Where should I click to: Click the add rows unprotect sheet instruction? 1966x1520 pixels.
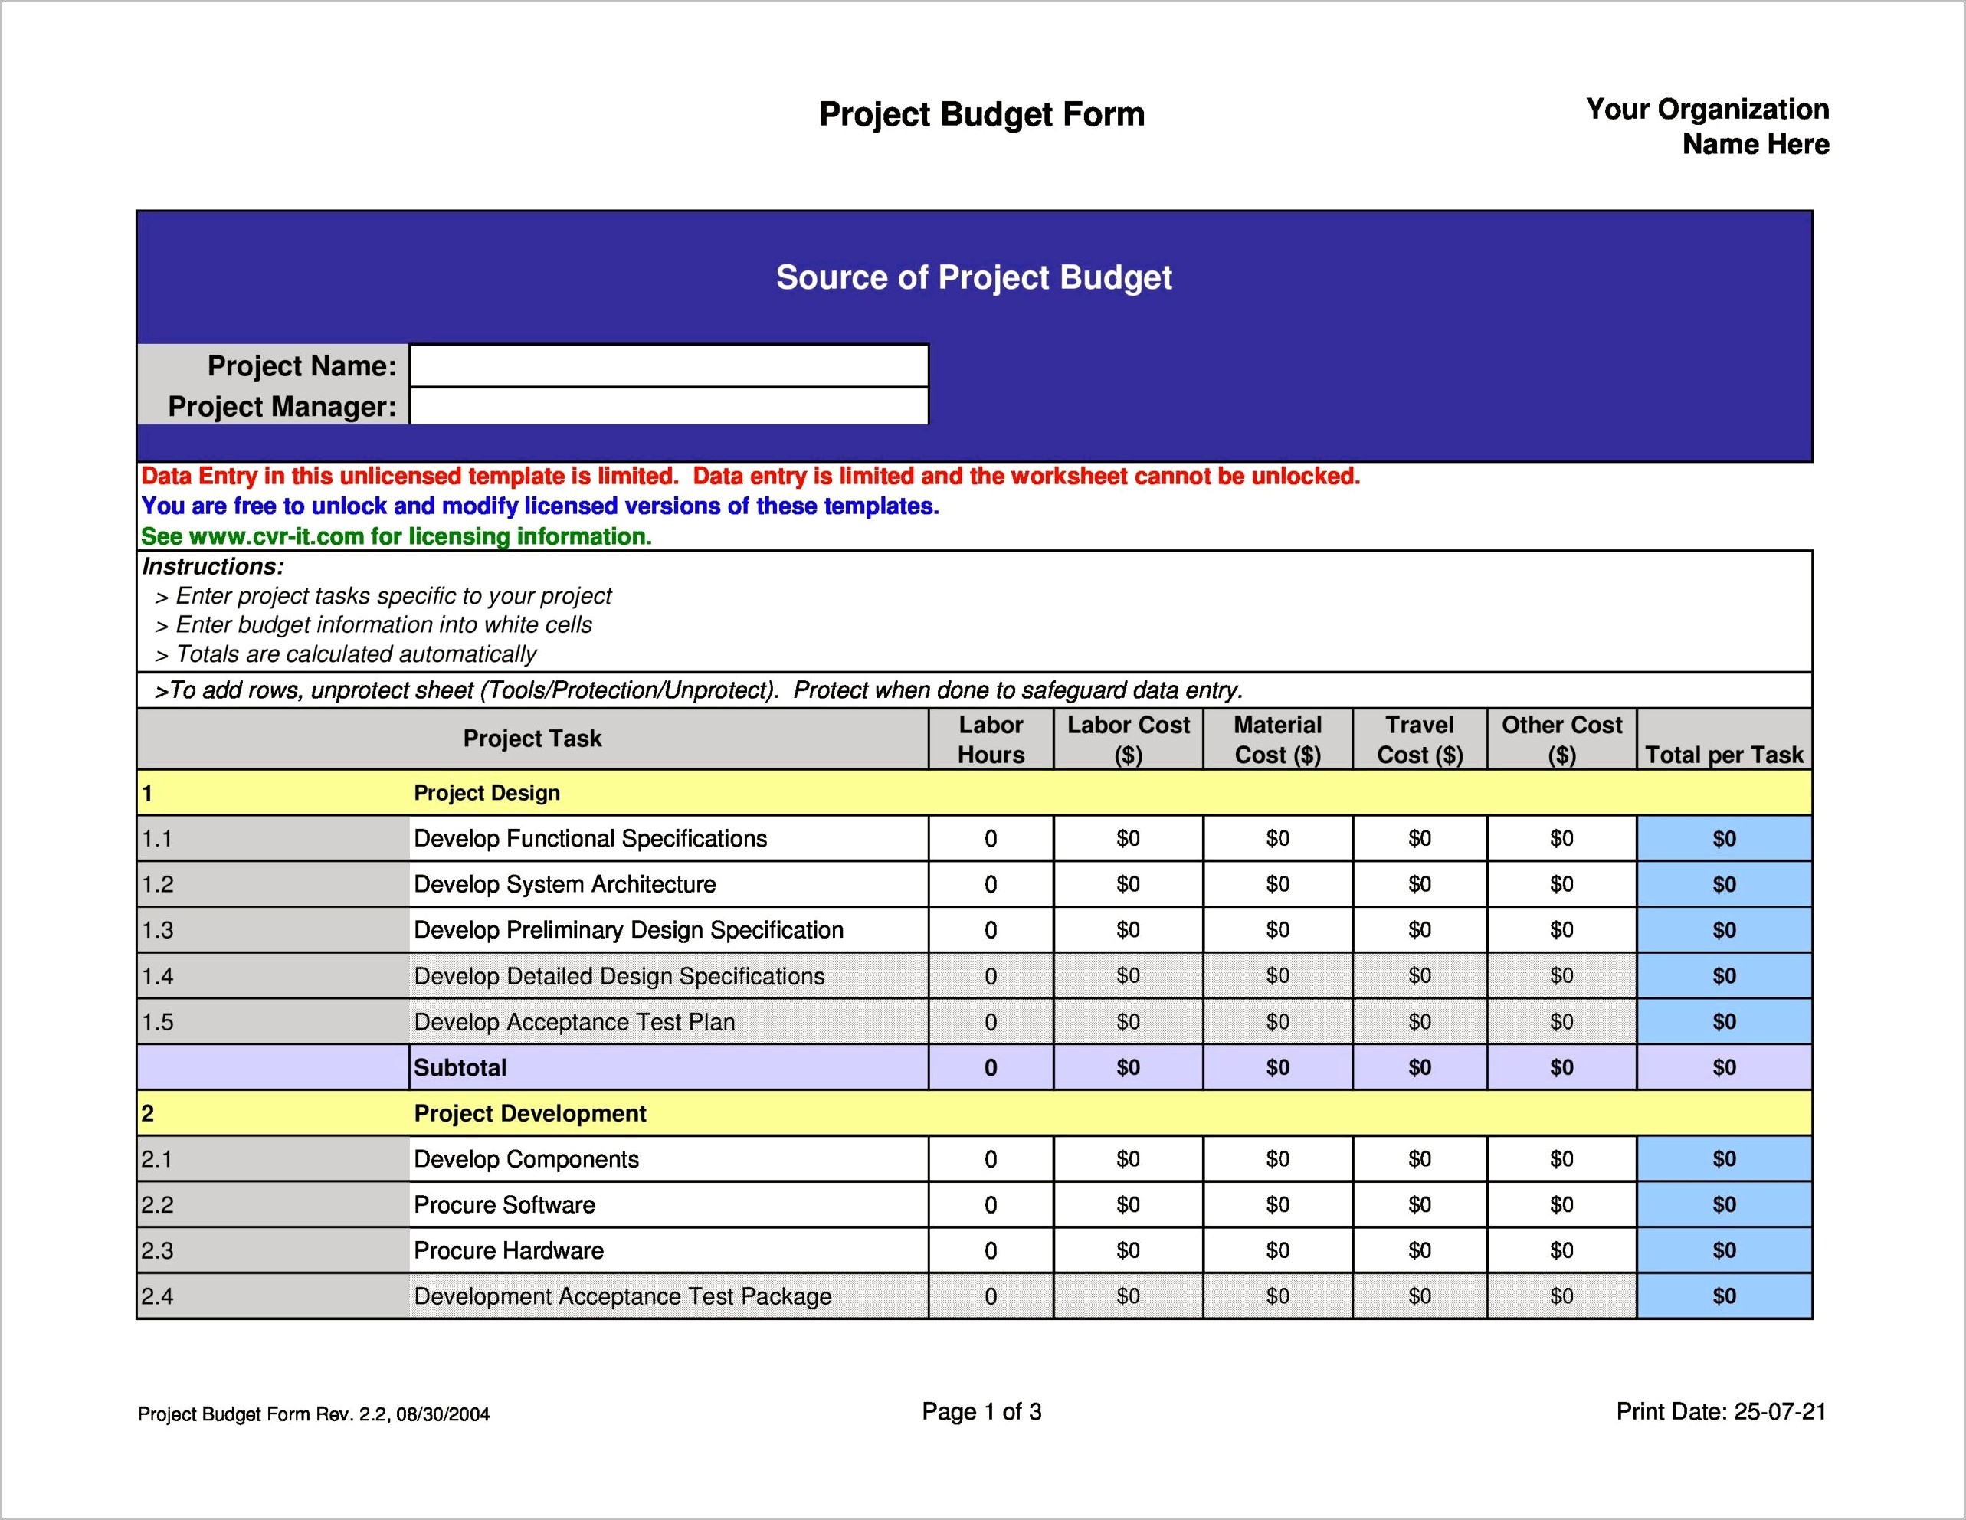[x=699, y=690]
